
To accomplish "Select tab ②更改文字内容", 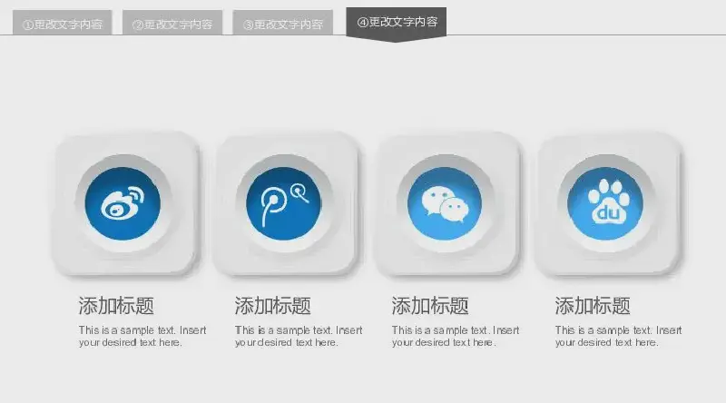I will 172,23.
